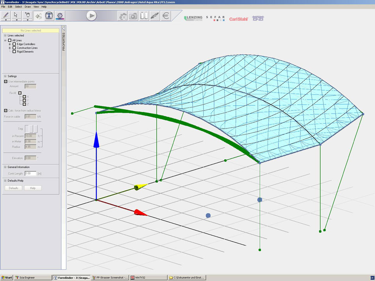Take a snapshot with the camera icon
This screenshot has height=281, width=375.
coord(133,16)
